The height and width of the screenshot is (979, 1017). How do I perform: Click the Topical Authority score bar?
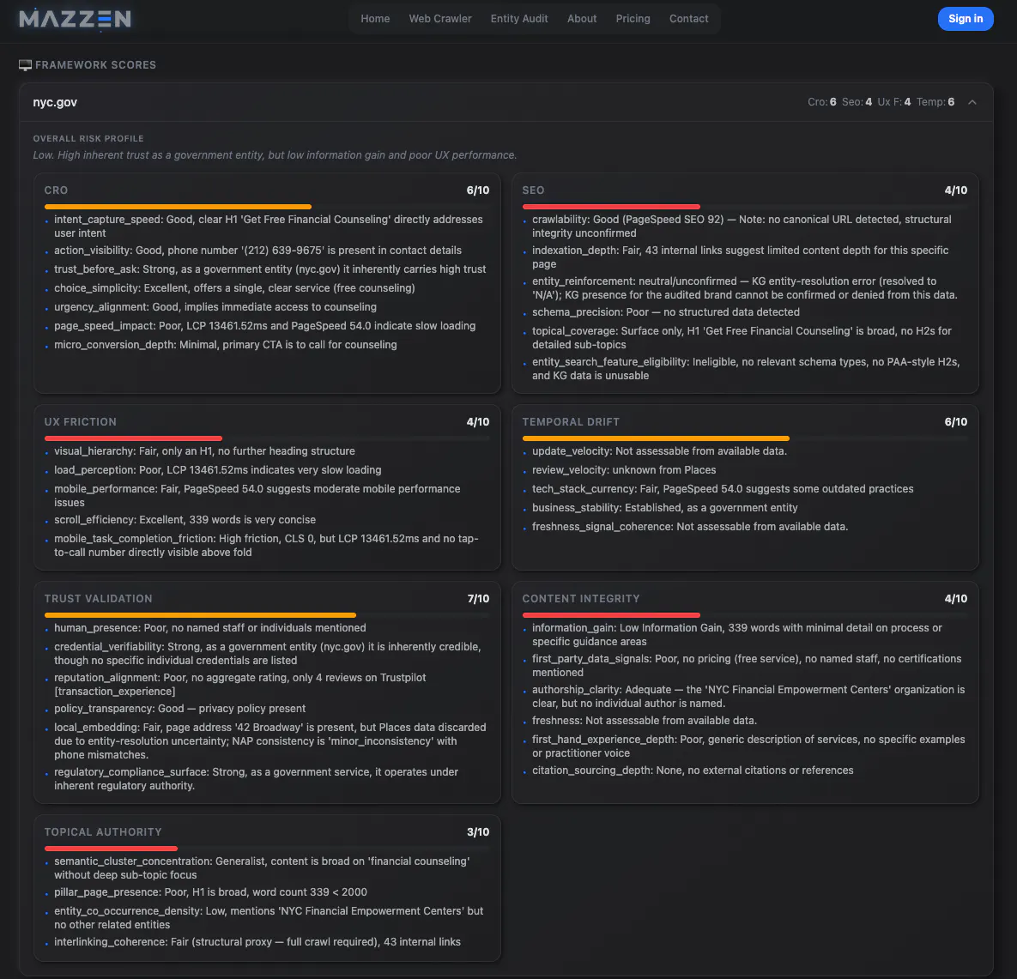point(267,848)
